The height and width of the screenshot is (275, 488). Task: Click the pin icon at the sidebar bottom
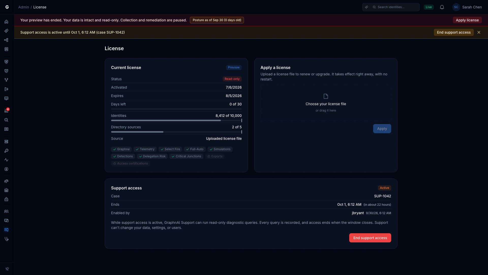coord(7,269)
